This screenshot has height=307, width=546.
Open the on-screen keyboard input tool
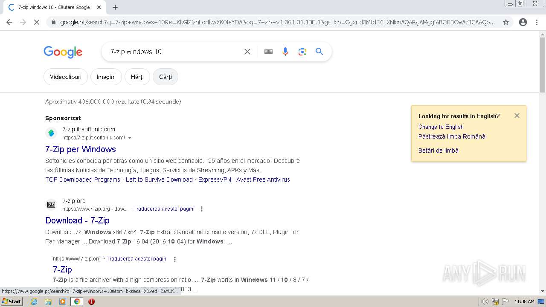tap(268, 52)
